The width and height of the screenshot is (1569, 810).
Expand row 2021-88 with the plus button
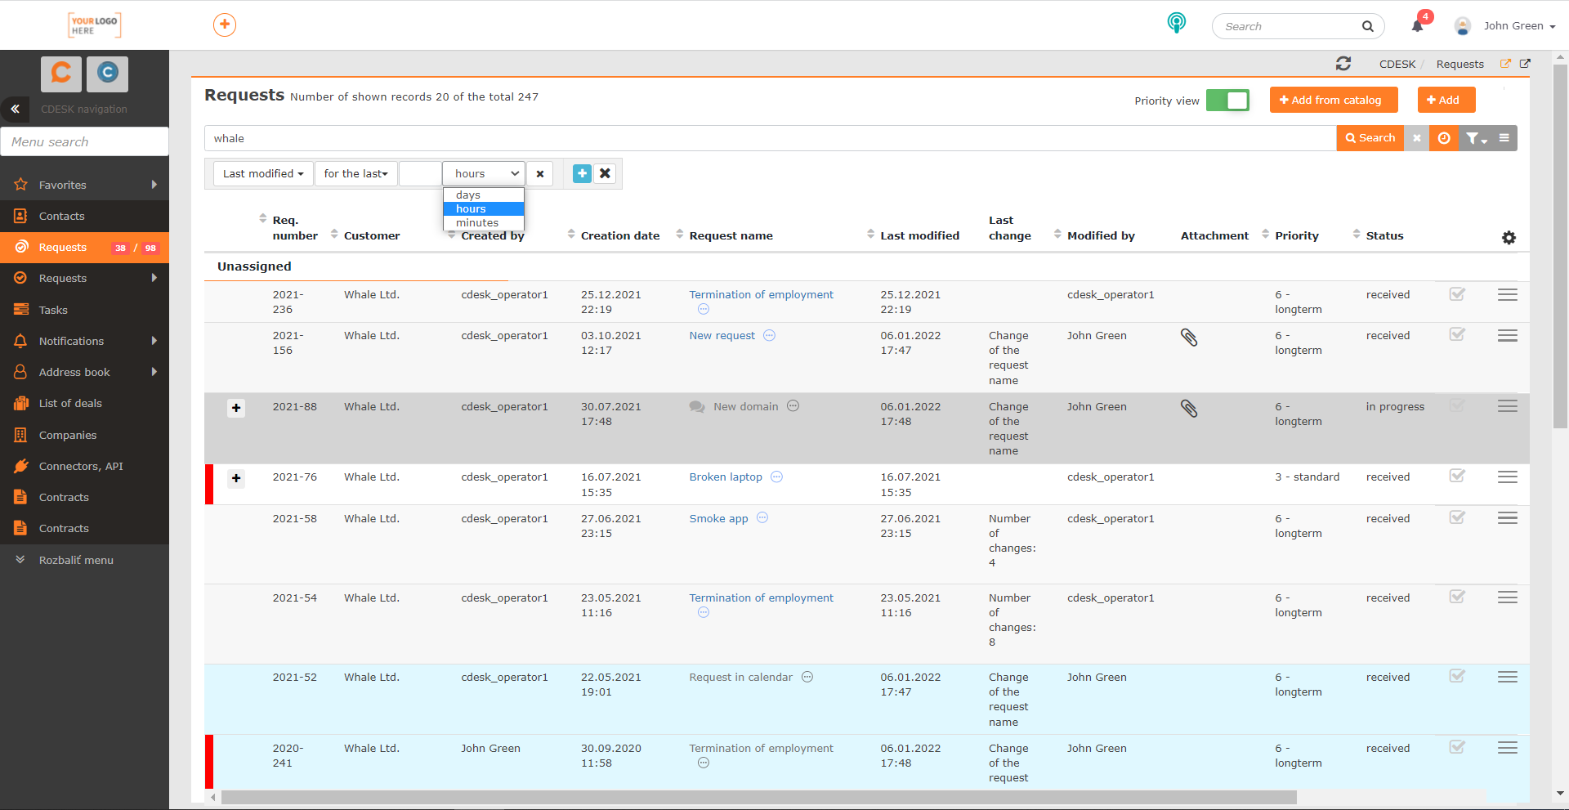click(x=236, y=408)
